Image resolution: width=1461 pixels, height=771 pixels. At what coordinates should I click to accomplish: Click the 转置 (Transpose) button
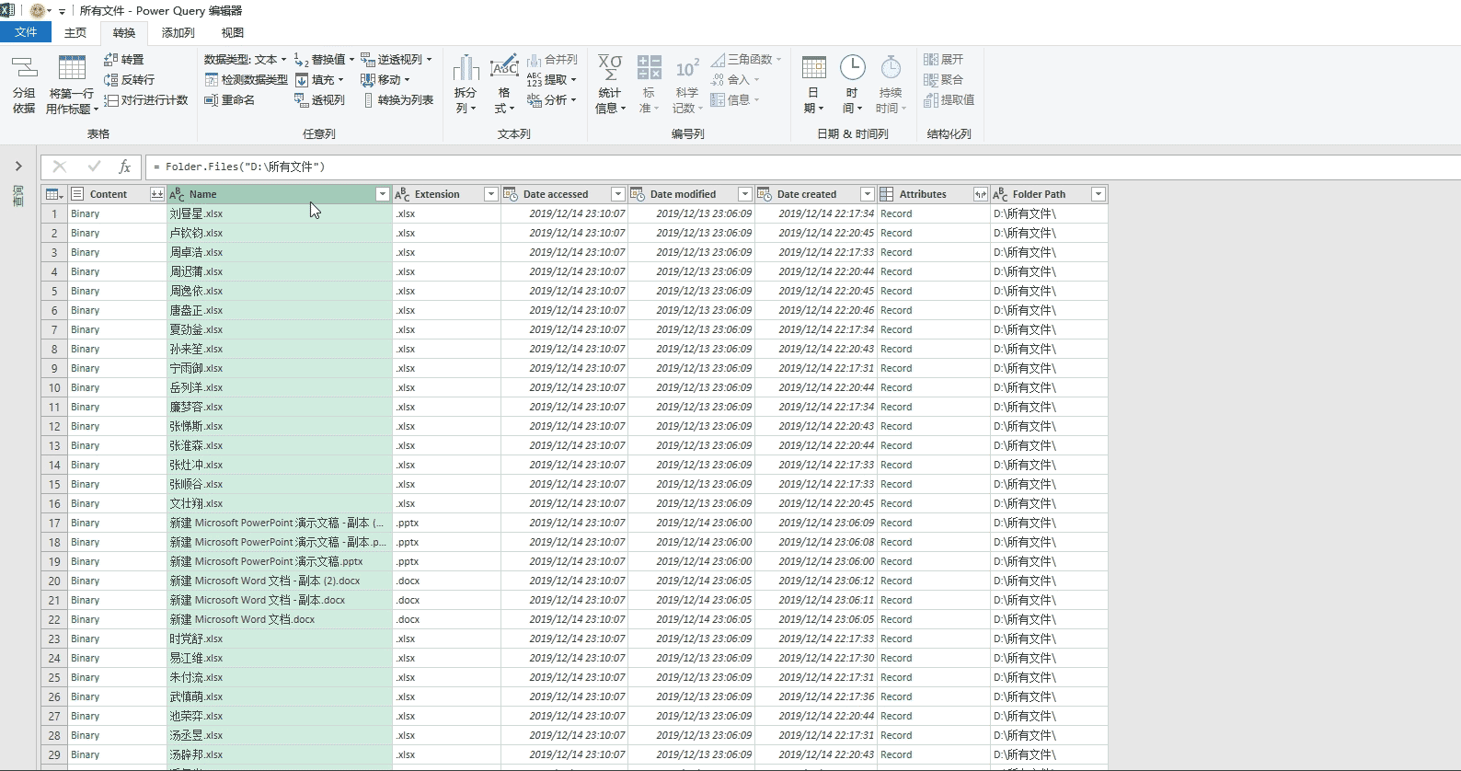coord(124,59)
